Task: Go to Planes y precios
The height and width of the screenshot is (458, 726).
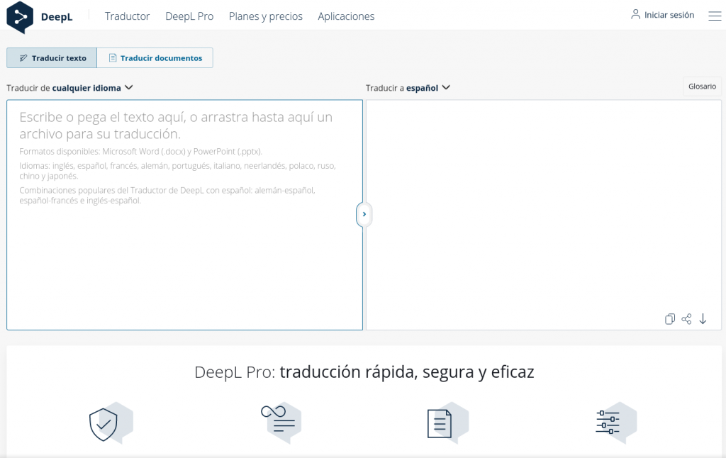Action: pos(265,16)
